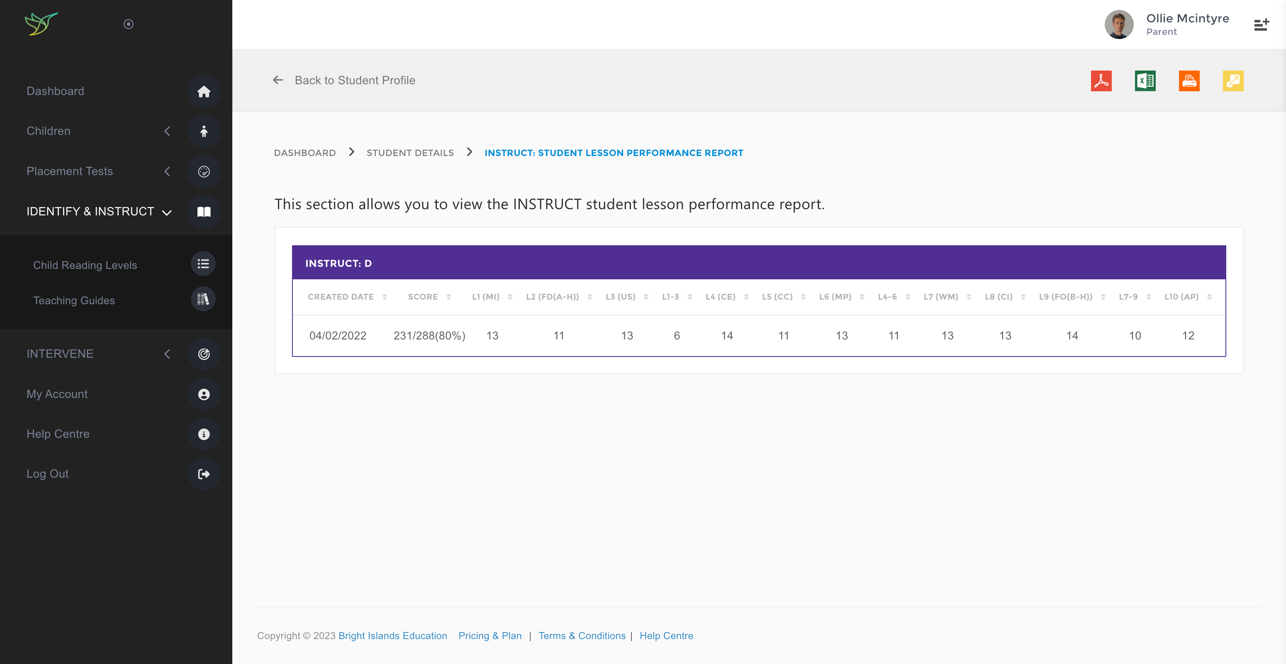
Task: Export report as PDF icon
Action: coord(1101,81)
